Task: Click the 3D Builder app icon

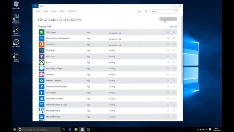Action: pos(41,50)
